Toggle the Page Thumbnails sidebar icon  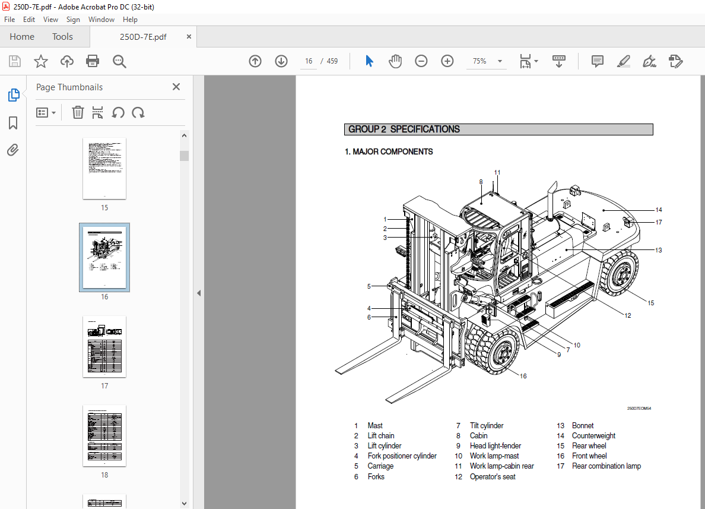[13, 95]
